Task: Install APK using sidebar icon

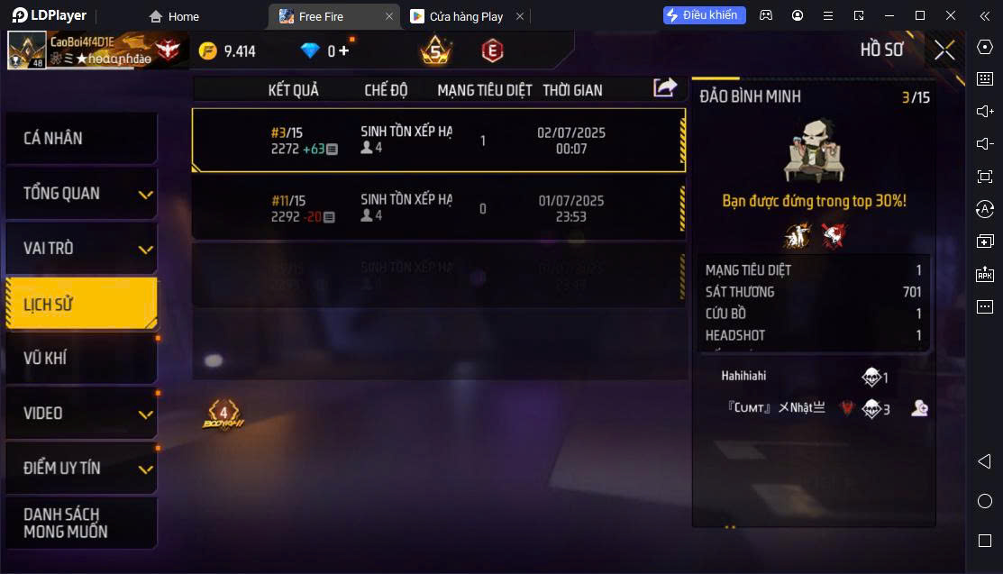Action: click(x=985, y=274)
